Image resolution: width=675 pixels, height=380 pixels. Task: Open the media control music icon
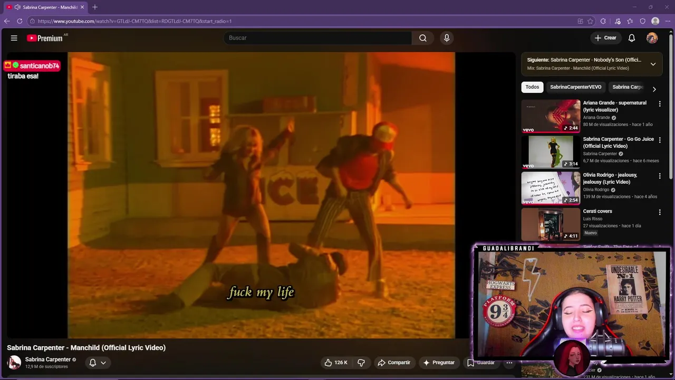(x=618, y=21)
